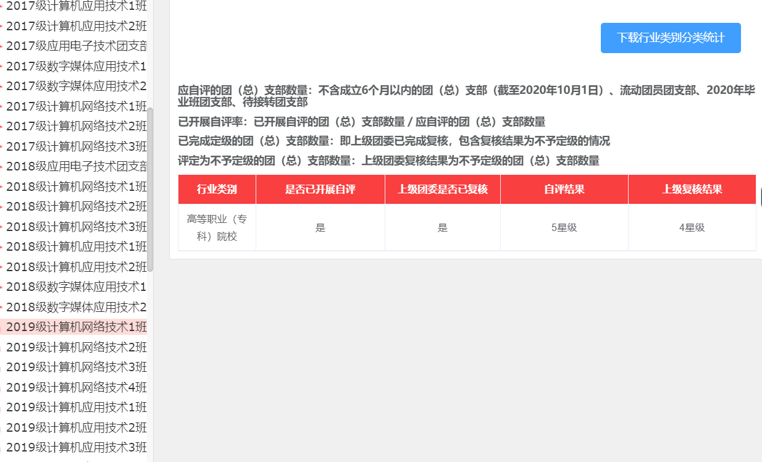Select 2019级计算机应用技术1班 in the tree

77,407
